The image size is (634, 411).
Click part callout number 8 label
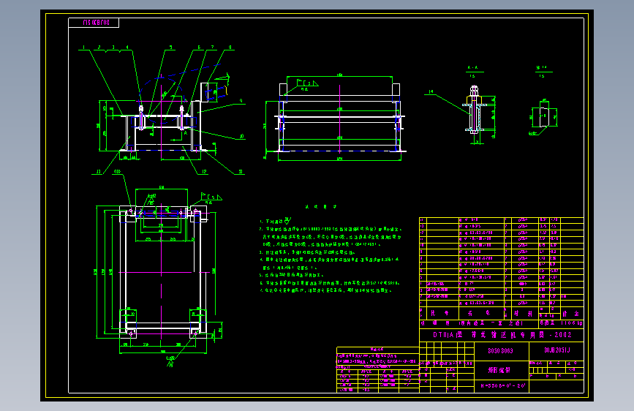tap(230, 48)
